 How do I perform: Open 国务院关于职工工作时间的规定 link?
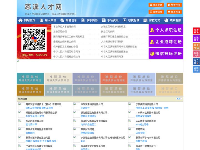[x=69, y=36]
